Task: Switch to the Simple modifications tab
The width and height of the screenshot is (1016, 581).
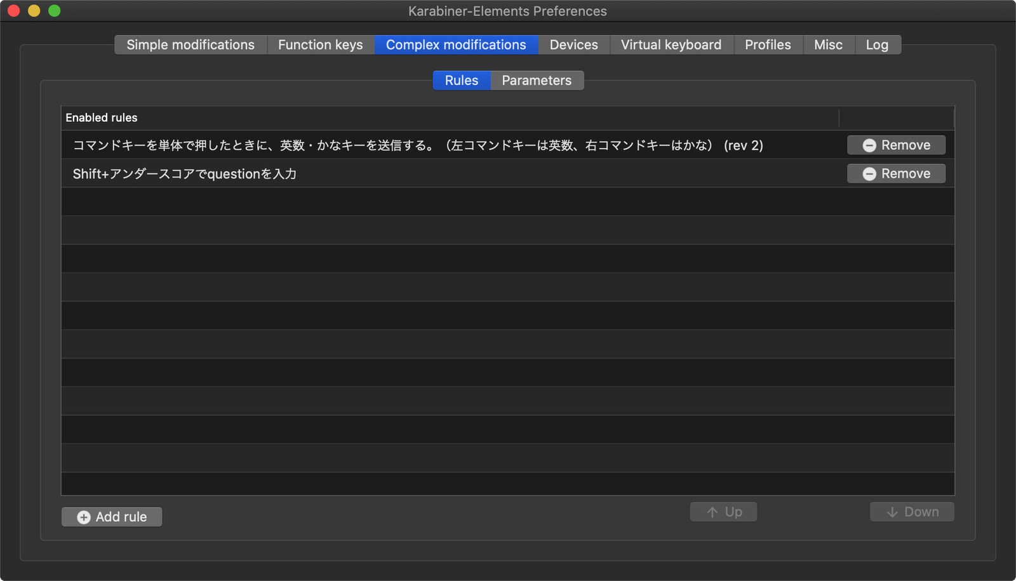Action: click(190, 44)
